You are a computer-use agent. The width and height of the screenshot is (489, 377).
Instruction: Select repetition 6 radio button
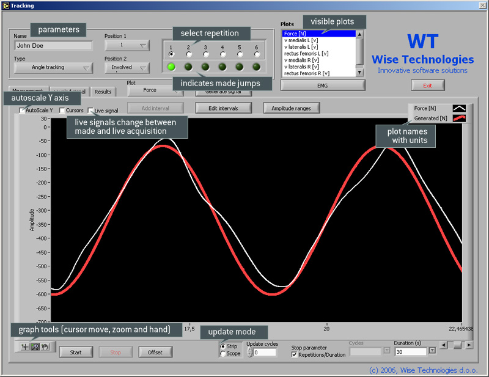pos(257,54)
